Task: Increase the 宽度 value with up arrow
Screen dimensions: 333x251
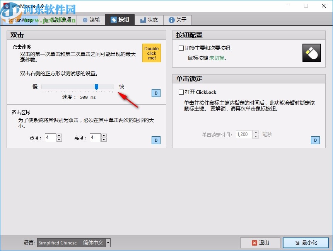Action: click(59, 136)
